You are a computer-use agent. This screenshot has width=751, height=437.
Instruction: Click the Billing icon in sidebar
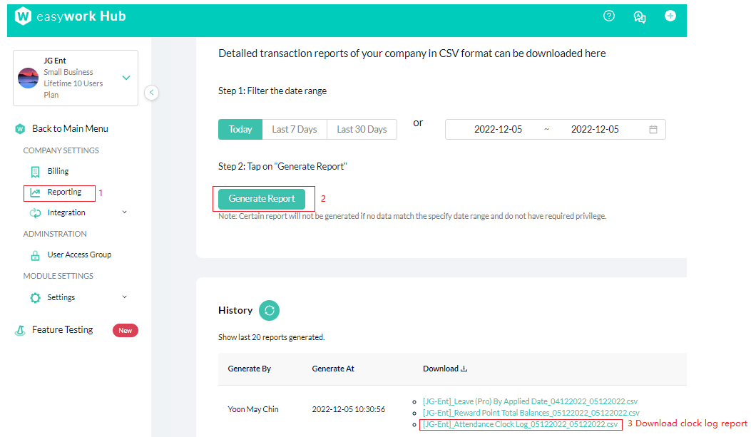coord(35,172)
